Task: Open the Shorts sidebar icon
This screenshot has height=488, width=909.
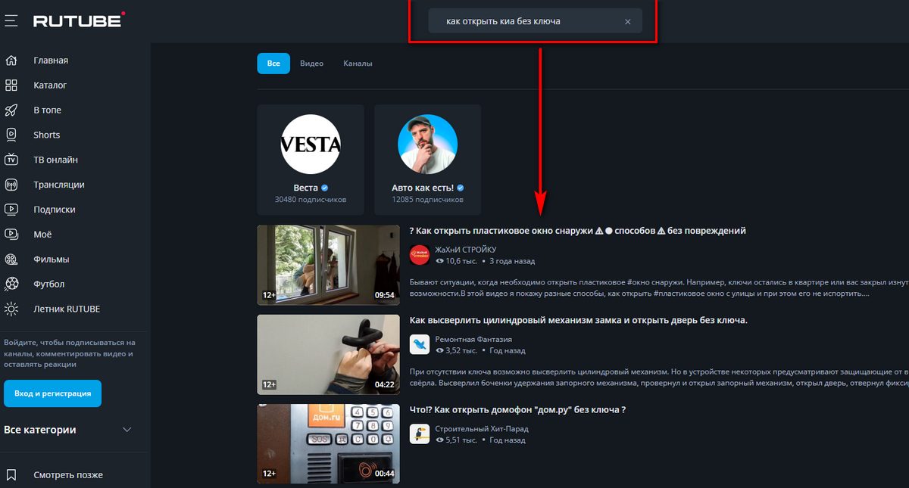Action: coord(11,135)
